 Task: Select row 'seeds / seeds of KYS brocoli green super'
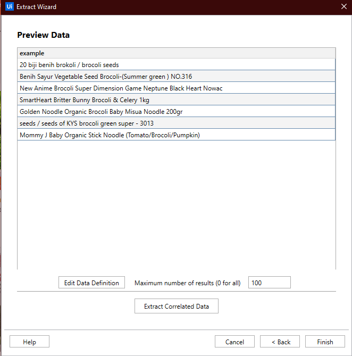pyautogui.click(x=176, y=123)
